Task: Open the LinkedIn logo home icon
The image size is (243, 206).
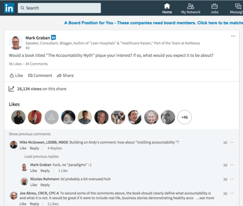Action: 9,8
